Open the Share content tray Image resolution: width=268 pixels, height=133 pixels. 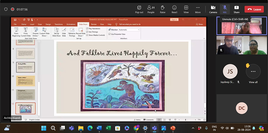point(237,9)
